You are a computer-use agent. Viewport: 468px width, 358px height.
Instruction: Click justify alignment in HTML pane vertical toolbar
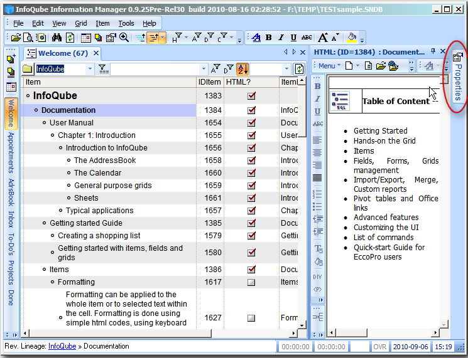tap(317, 178)
